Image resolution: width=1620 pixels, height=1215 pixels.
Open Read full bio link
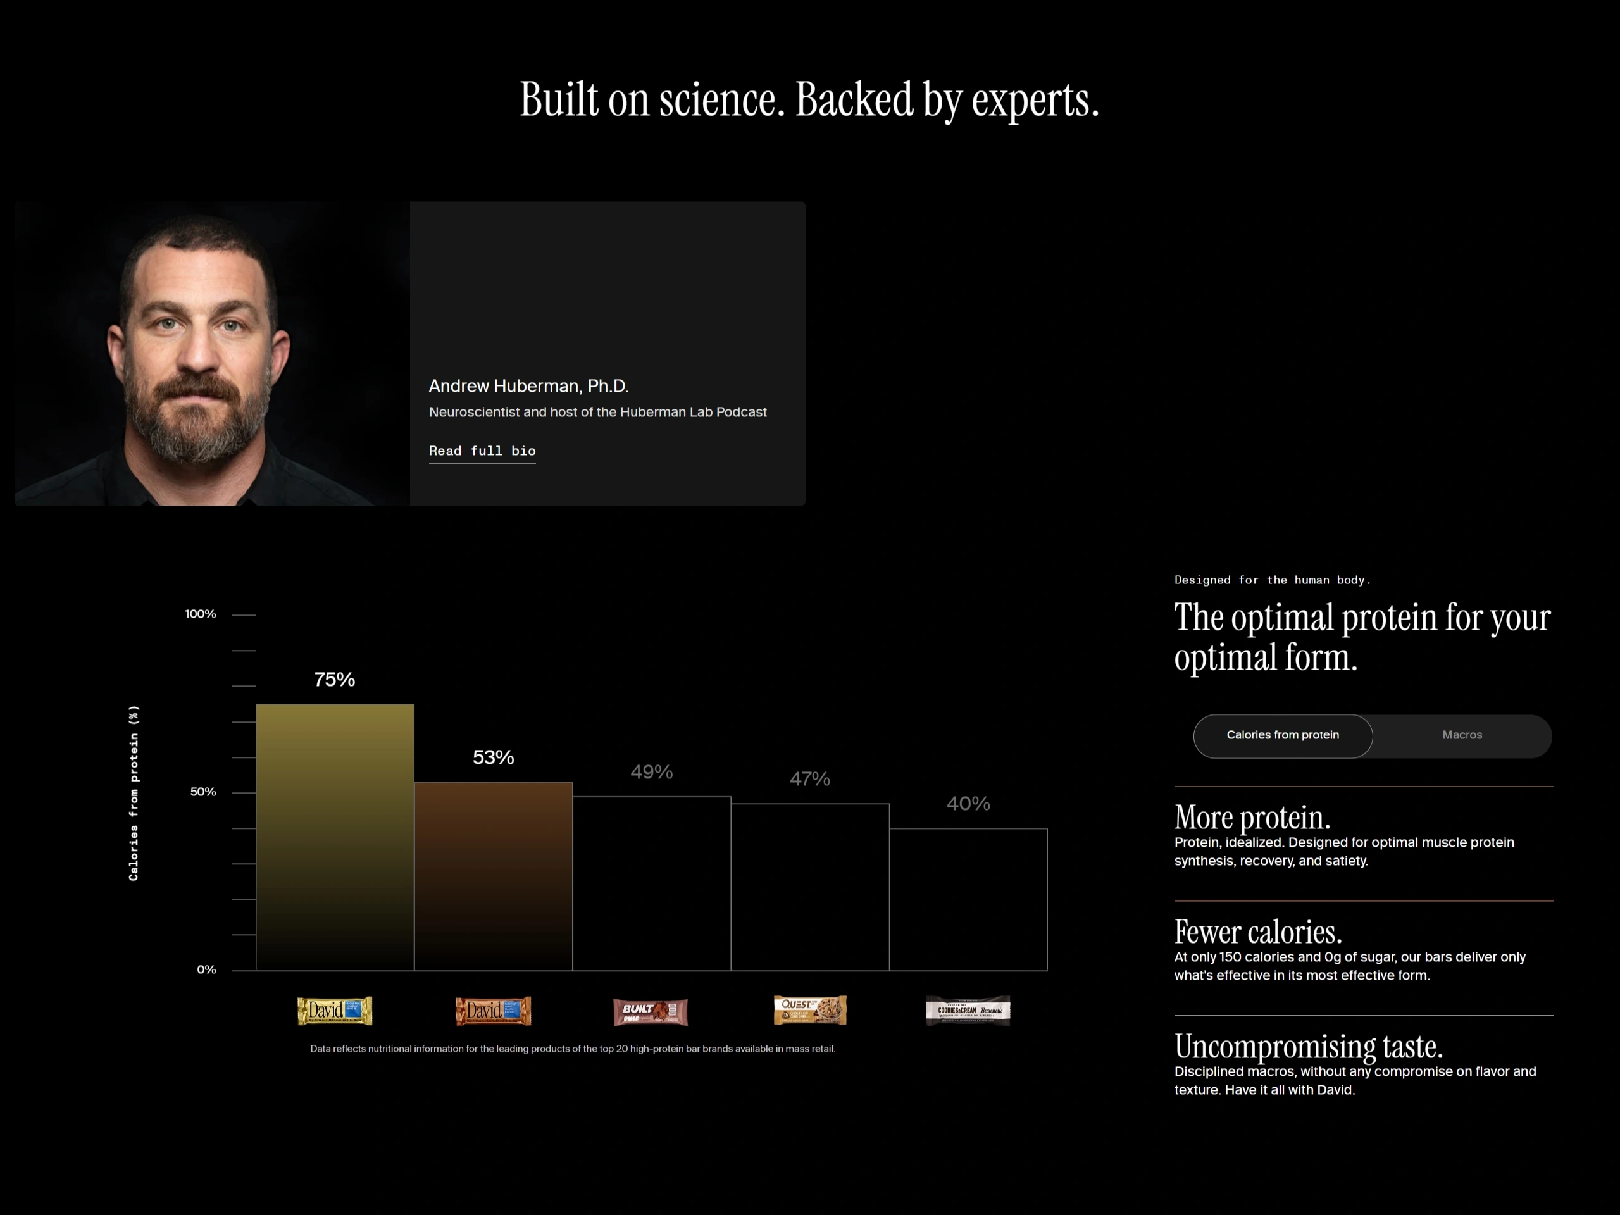(482, 451)
